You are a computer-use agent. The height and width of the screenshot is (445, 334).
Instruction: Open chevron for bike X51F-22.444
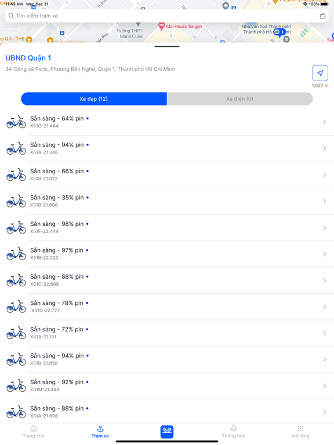pos(325,228)
